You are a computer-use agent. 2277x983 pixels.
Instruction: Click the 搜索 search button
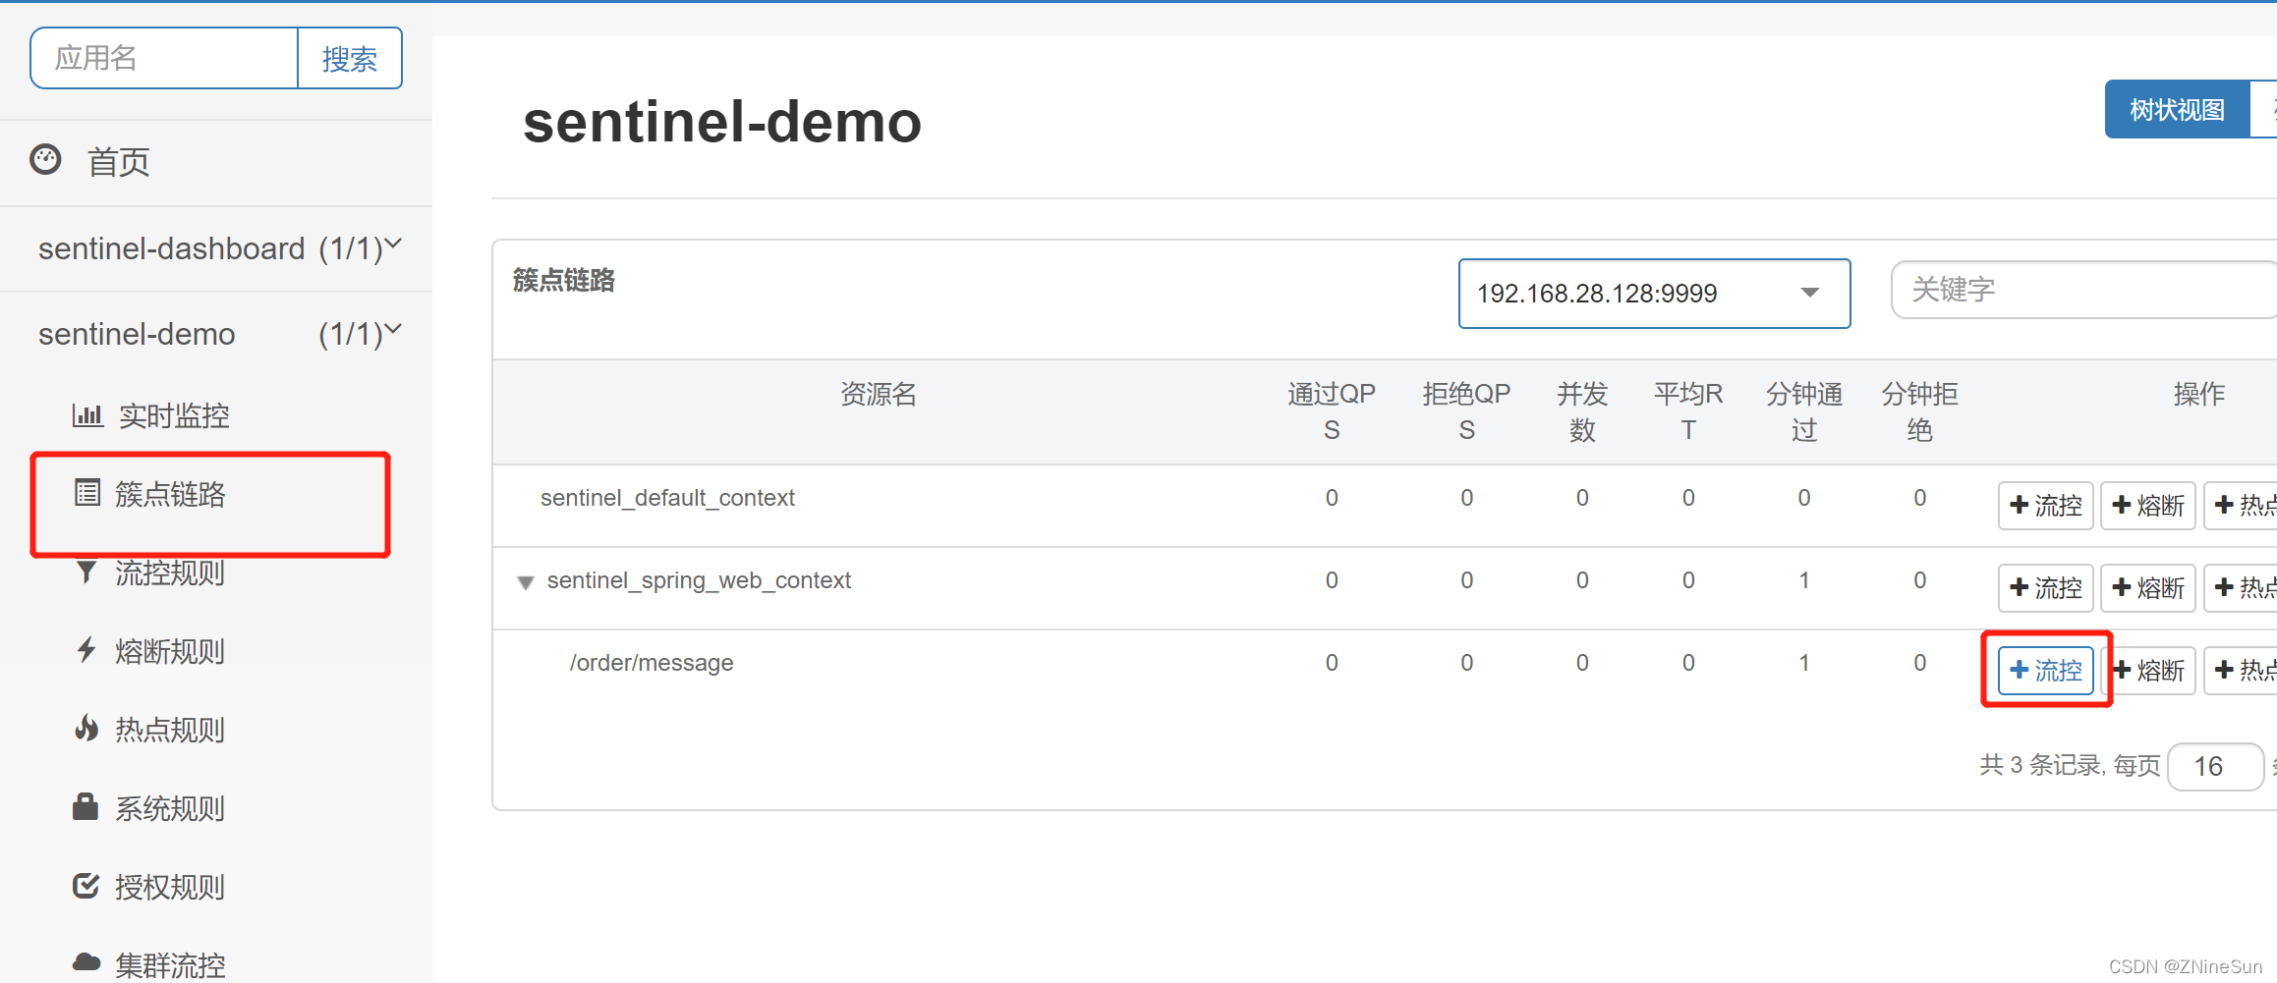click(x=350, y=58)
